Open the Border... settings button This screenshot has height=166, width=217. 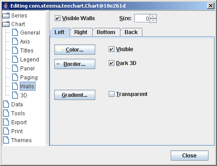pos(75,64)
